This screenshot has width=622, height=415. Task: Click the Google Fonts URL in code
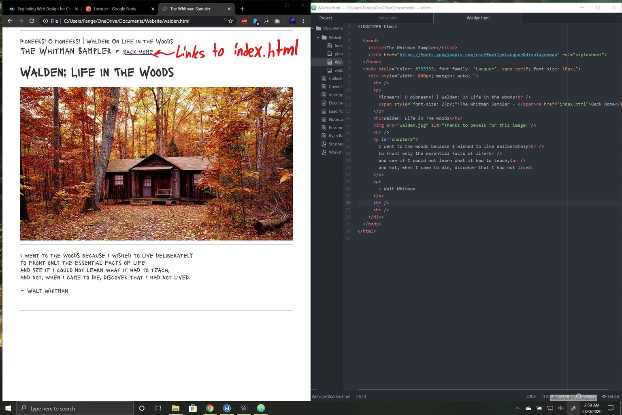pyautogui.click(x=478, y=55)
